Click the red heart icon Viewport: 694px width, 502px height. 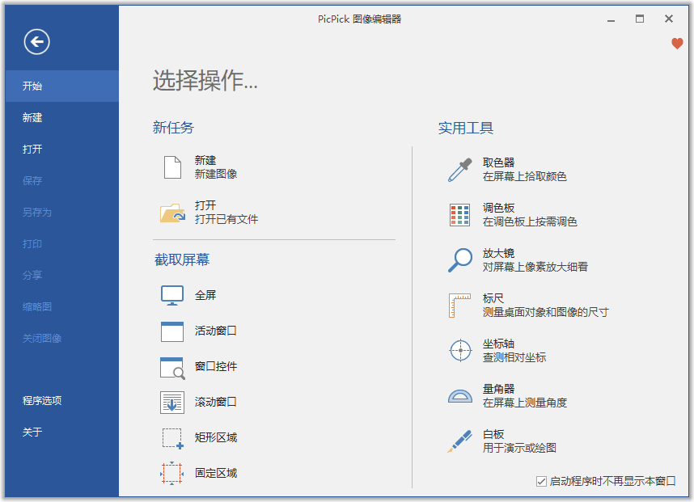677,44
